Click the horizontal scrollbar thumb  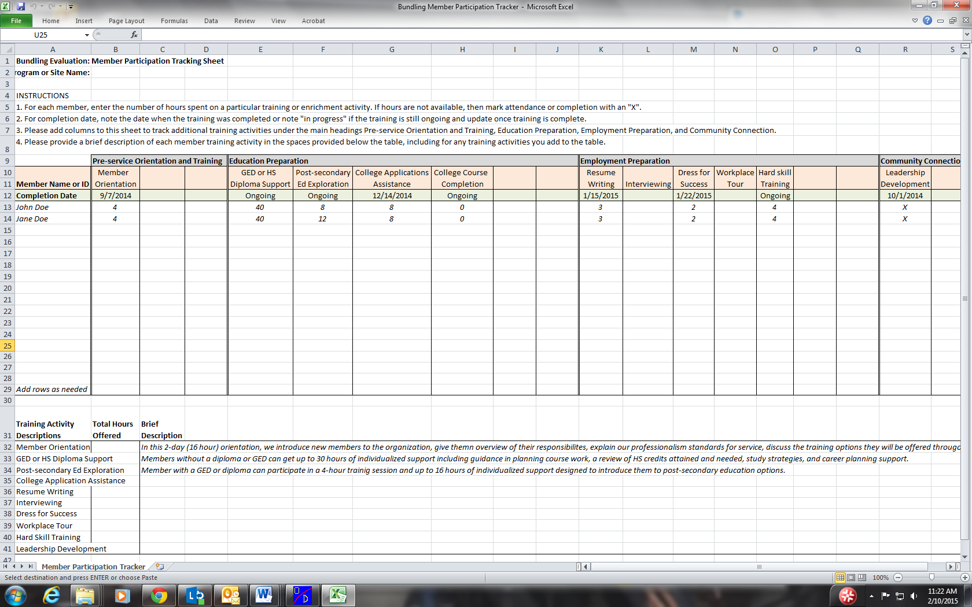point(759,567)
